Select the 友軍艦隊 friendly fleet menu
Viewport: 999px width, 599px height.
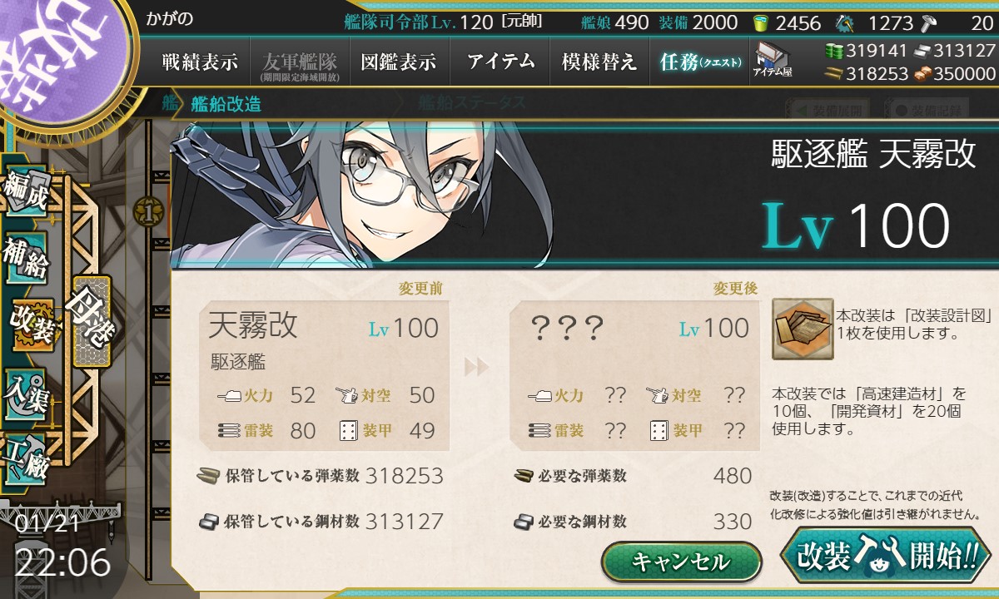[300, 62]
